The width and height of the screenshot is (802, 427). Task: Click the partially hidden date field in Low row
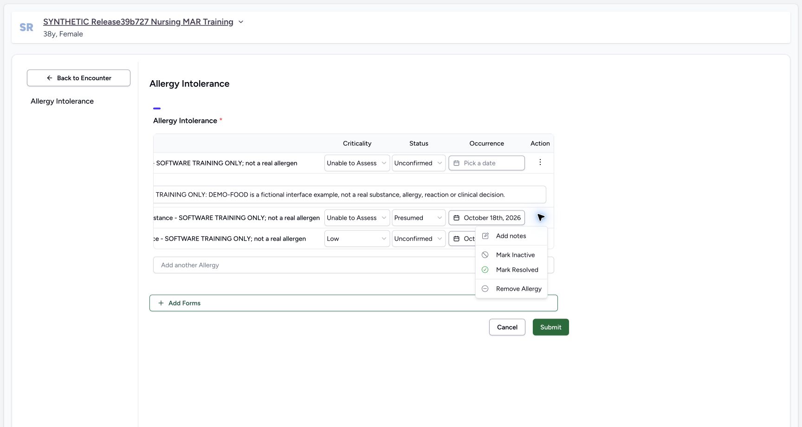(x=462, y=239)
